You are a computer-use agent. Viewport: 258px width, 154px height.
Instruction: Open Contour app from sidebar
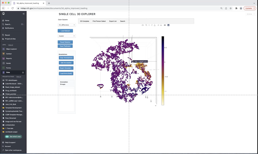click(x=9, y=54)
